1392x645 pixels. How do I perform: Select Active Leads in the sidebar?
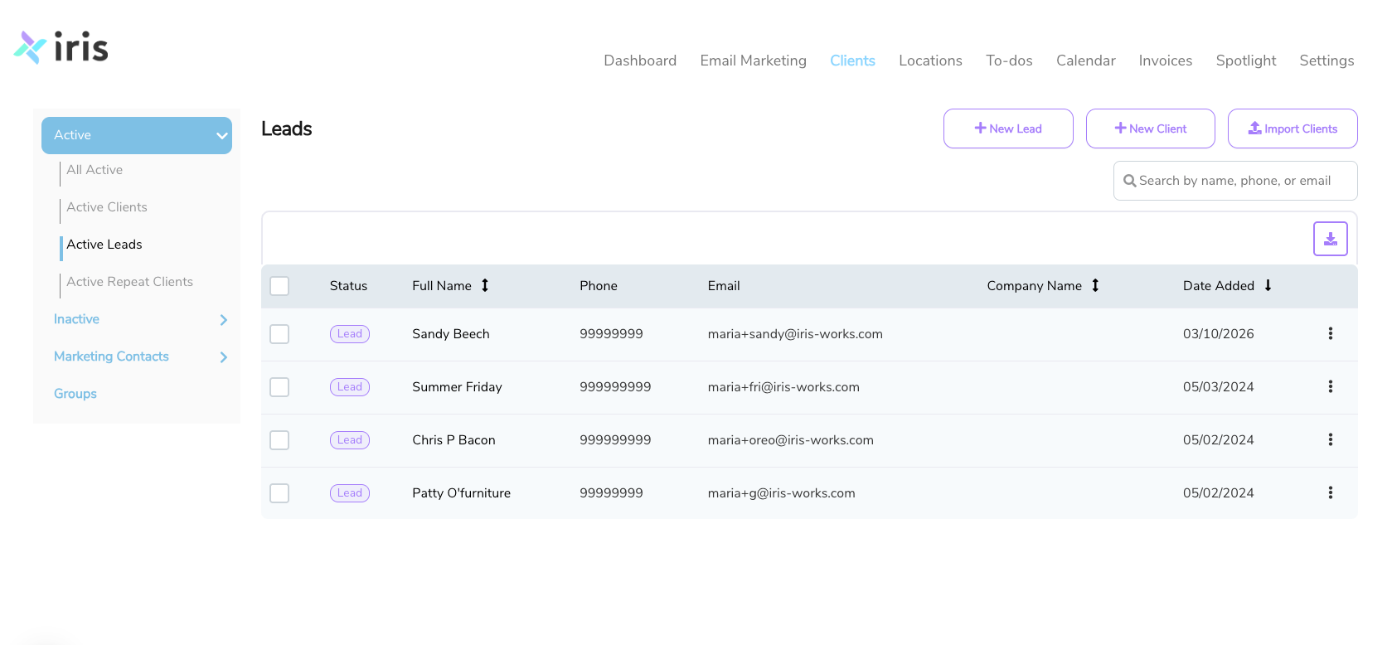[104, 245]
